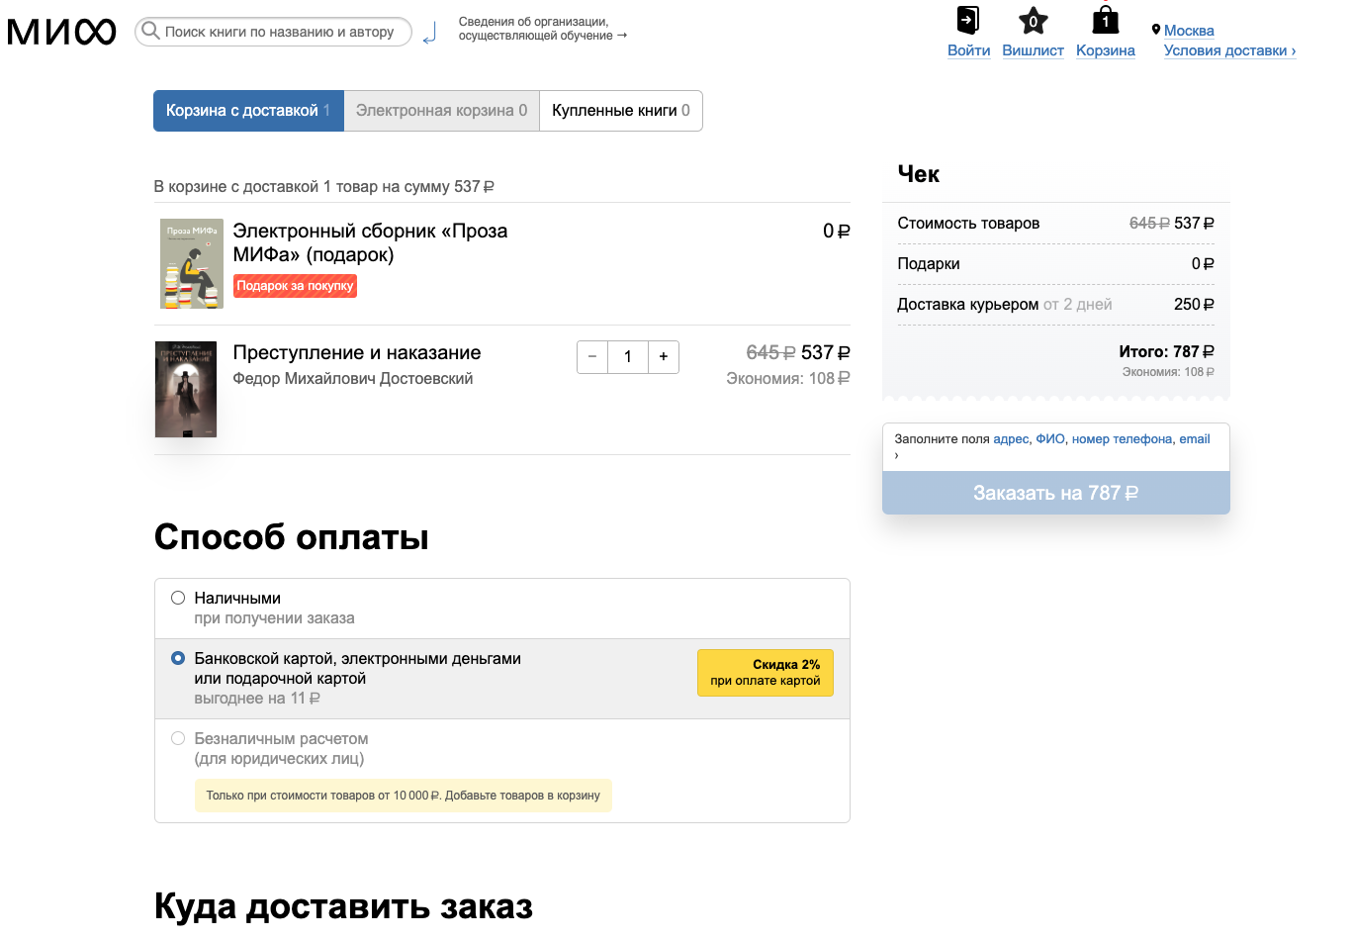Switch to Корзина с доставкой tab
This screenshot has width=1352, height=940.
point(248,111)
